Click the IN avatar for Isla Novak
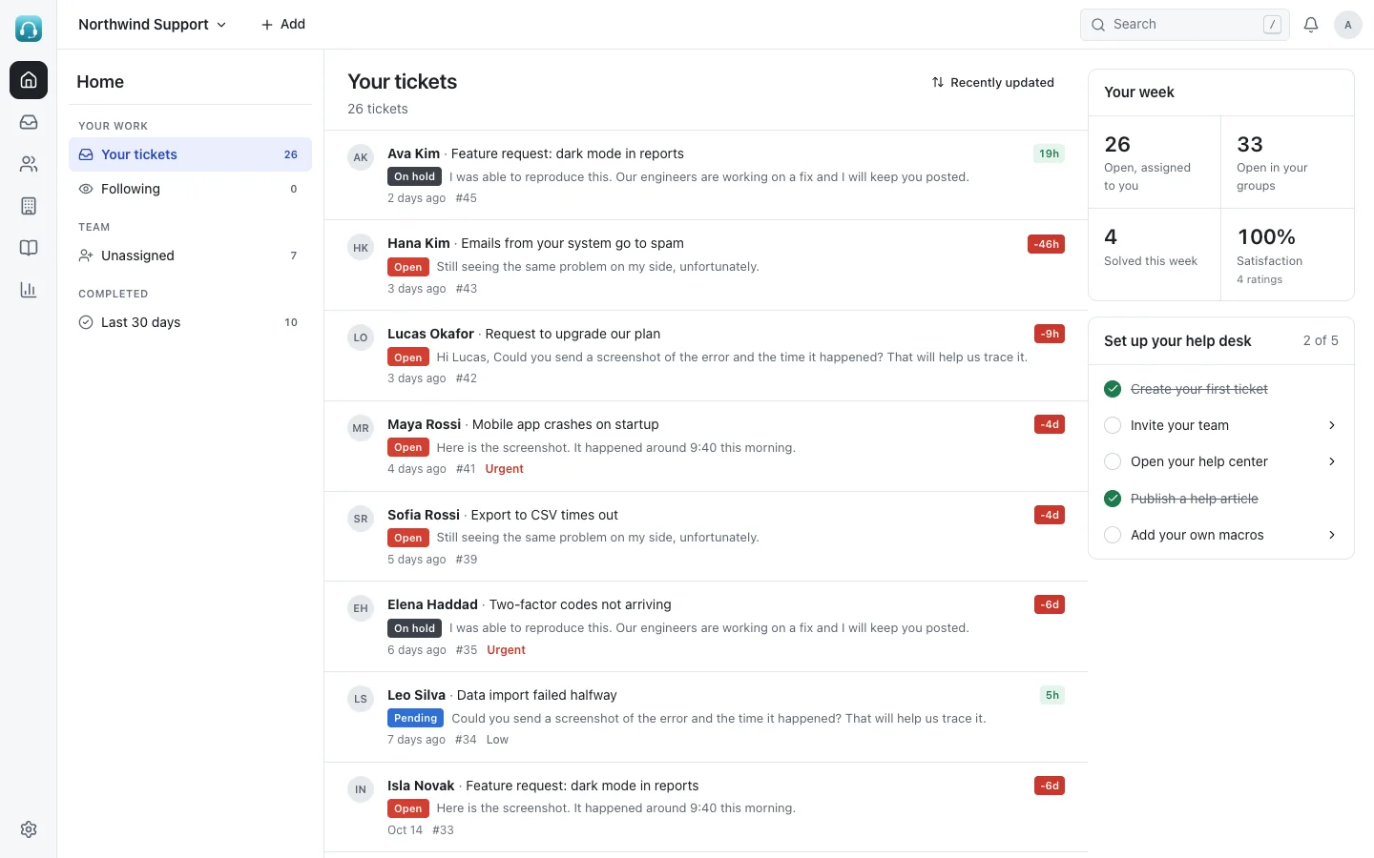1374x858 pixels. pos(361,789)
